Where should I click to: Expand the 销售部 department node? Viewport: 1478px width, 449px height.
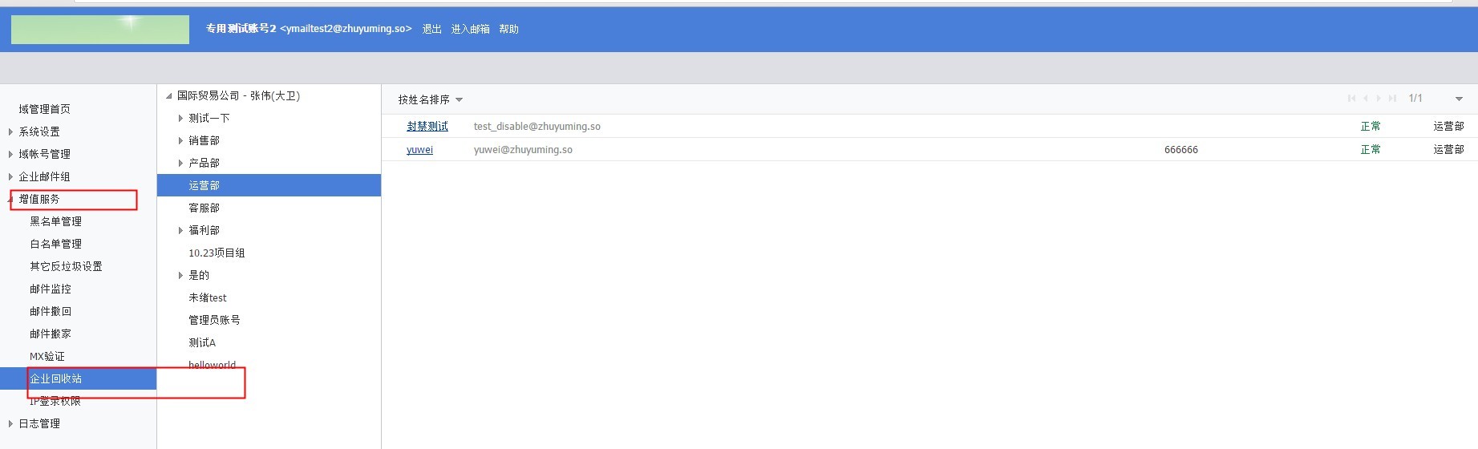click(180, 140)
